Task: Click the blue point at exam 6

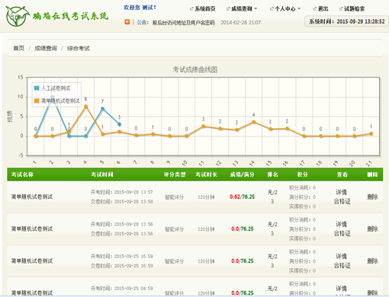Action: pyautogui.click(x=119, y=124)
